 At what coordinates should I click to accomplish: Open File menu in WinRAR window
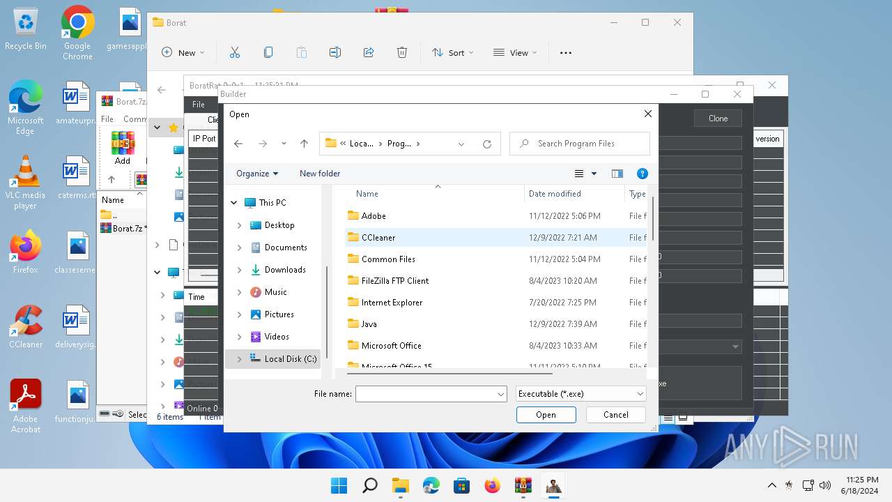tap(107, 119)
